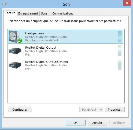Confirm with the OK button

[76, 123]
